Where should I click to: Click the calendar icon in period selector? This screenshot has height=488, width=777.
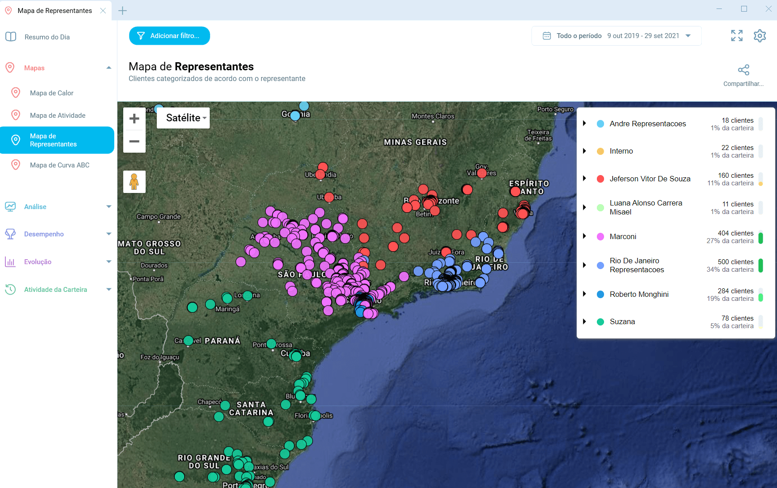[547, 35]
